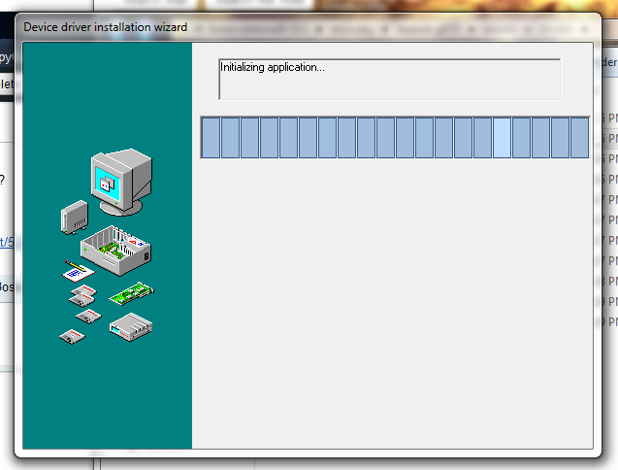Viewport: 618px width, 470px height.
Task: Click the first block of the progress bar
Action: click(211, 137)
